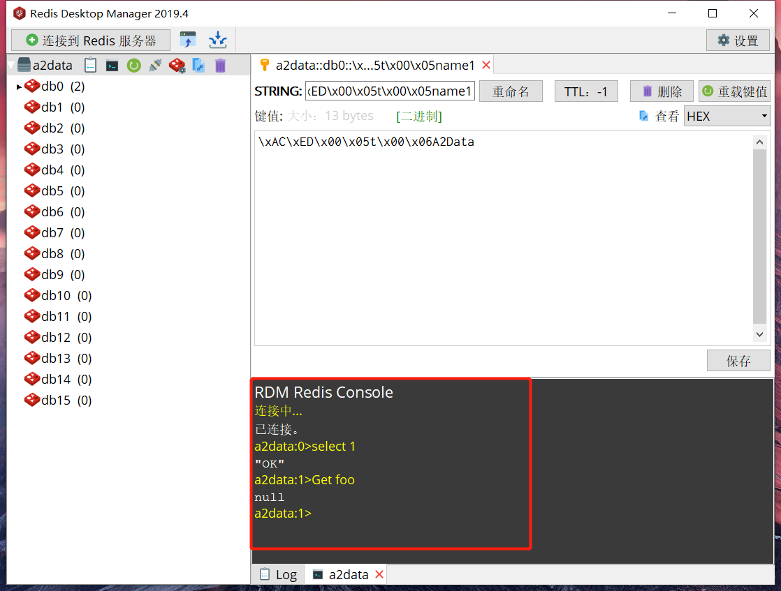The height and width of the screenshot is (591, 781).
Task: Select db15 (0) in tree
Action: click(x=58, y=400)
